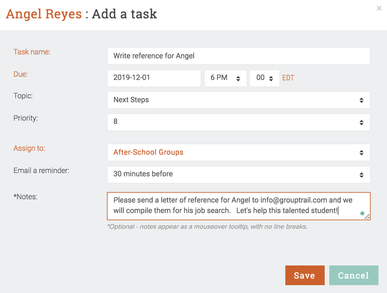
Task: Click the Grammarly green dot in Notes
Action: tap(362, 213)
